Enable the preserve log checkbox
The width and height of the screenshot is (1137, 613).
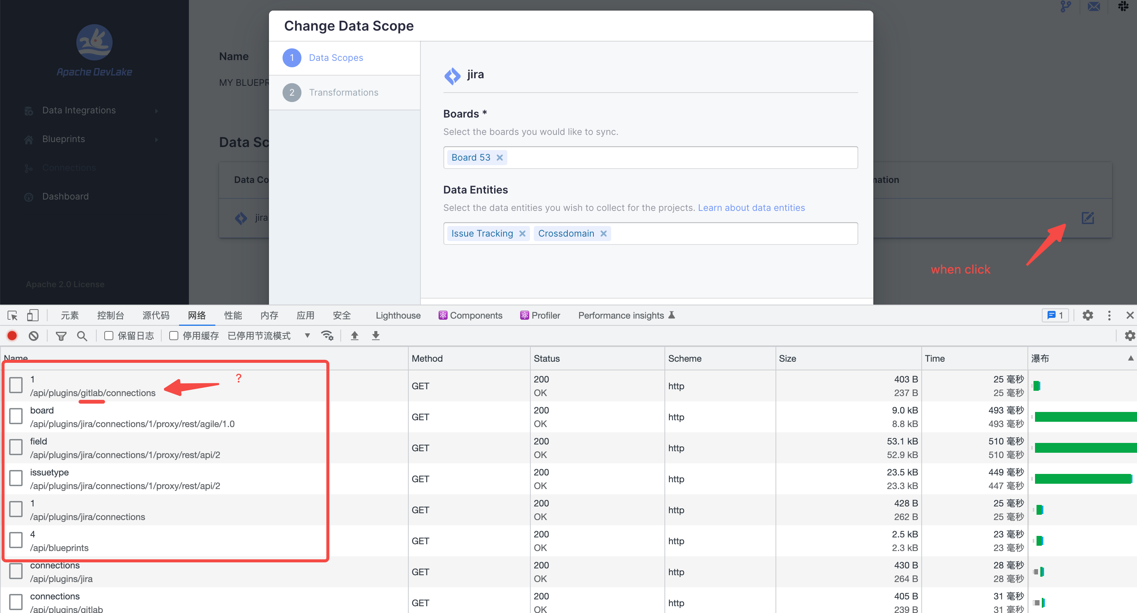(x=108, y=336)
